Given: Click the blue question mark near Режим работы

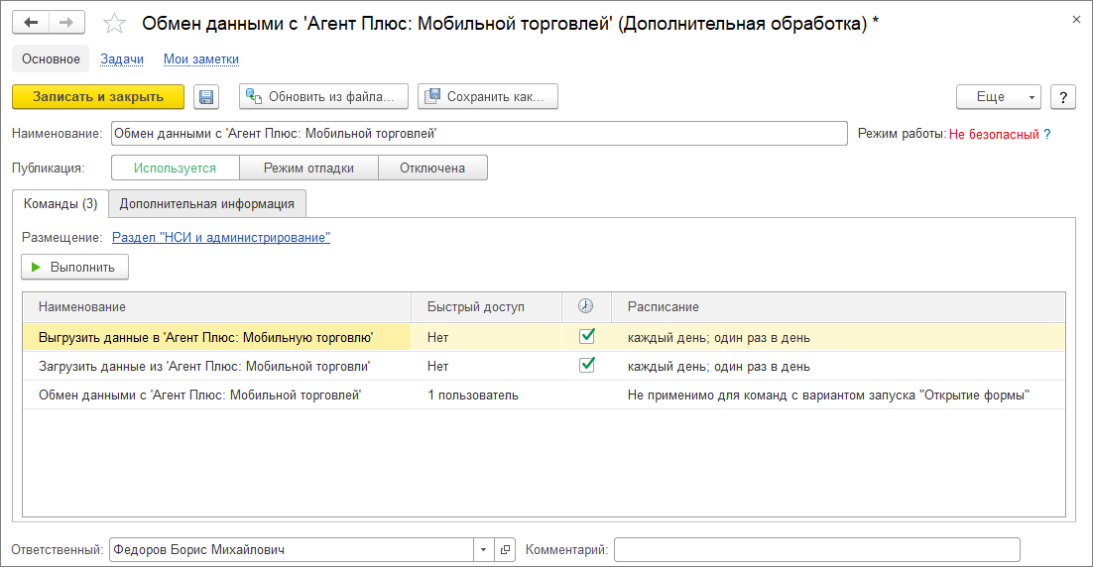Looking at the screenshot, I should coord(1047,134).
